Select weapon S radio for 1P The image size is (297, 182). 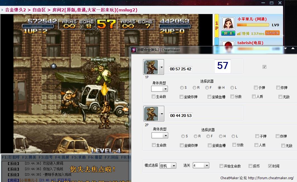pyautogui.click(x=182, y=88)
